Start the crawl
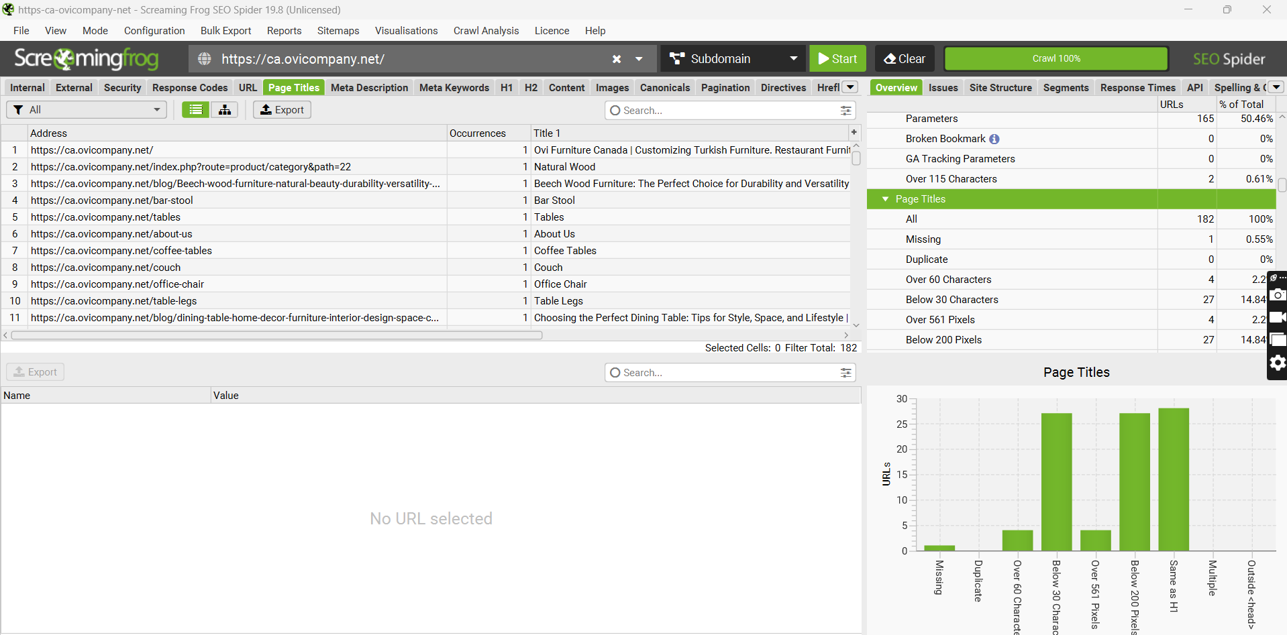This screenshot has height=635, width=1287. [x=837, y=59]
